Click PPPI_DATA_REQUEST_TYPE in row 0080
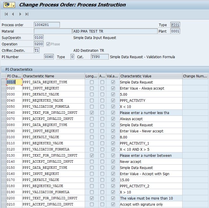Screen dimensions: 209x208 coord(54,125)
